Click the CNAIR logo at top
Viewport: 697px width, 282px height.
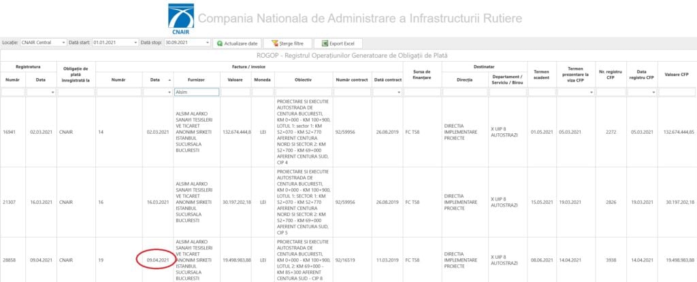180,17
